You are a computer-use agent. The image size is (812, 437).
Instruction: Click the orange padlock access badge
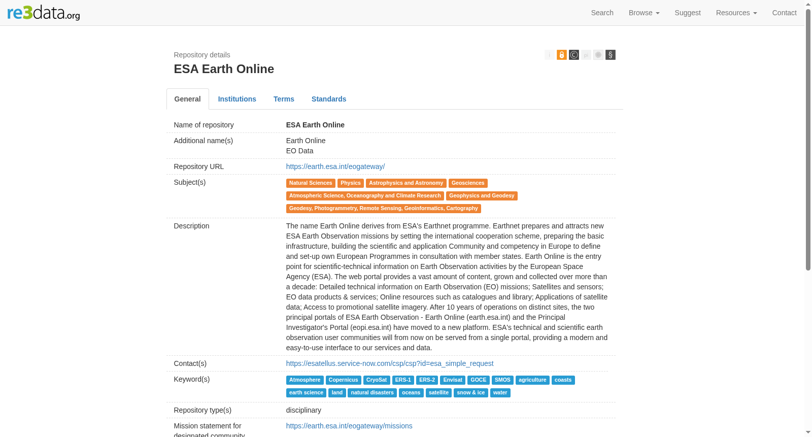click(x=562, y=55)
